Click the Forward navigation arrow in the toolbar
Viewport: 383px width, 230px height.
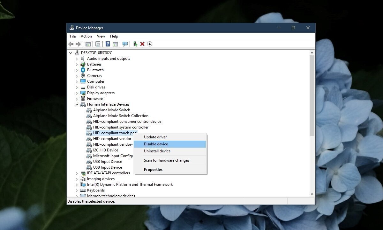(x=78, y=44)
